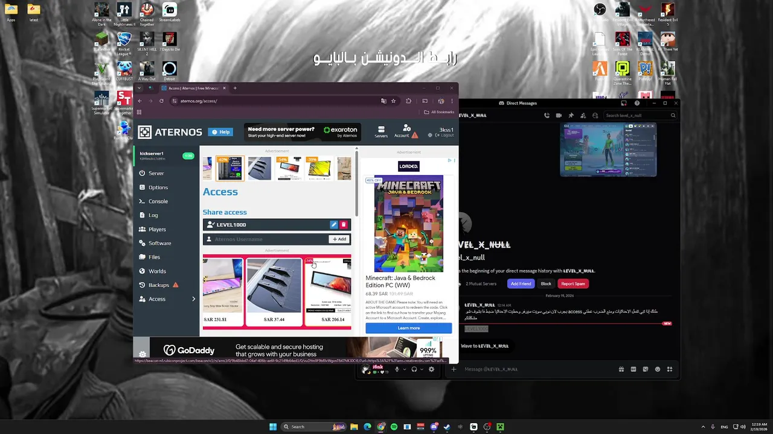Click Block button in Discord

546,283
